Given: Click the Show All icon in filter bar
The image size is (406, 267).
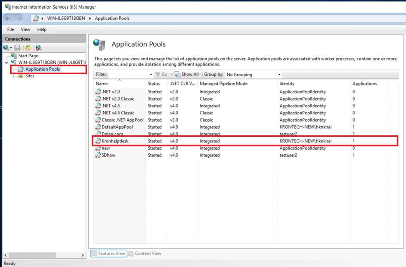Looking at the screenshot, I should pos(177,75).
